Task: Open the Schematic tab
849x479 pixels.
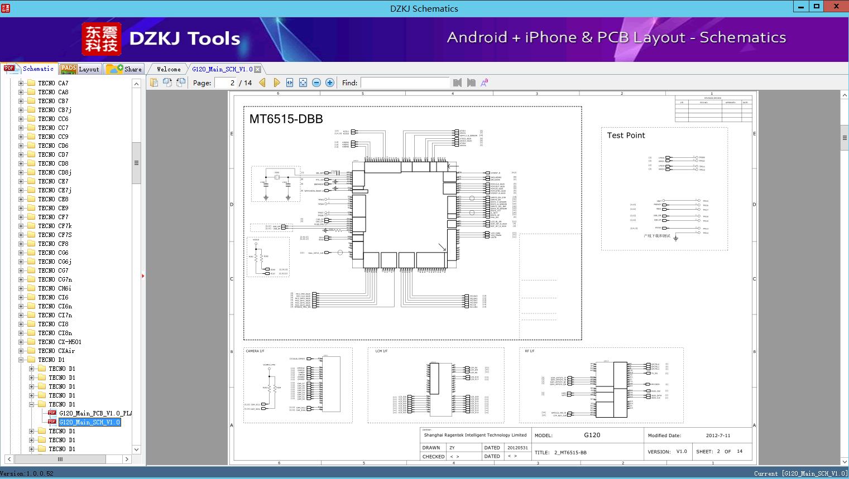Action: (29, 69)
